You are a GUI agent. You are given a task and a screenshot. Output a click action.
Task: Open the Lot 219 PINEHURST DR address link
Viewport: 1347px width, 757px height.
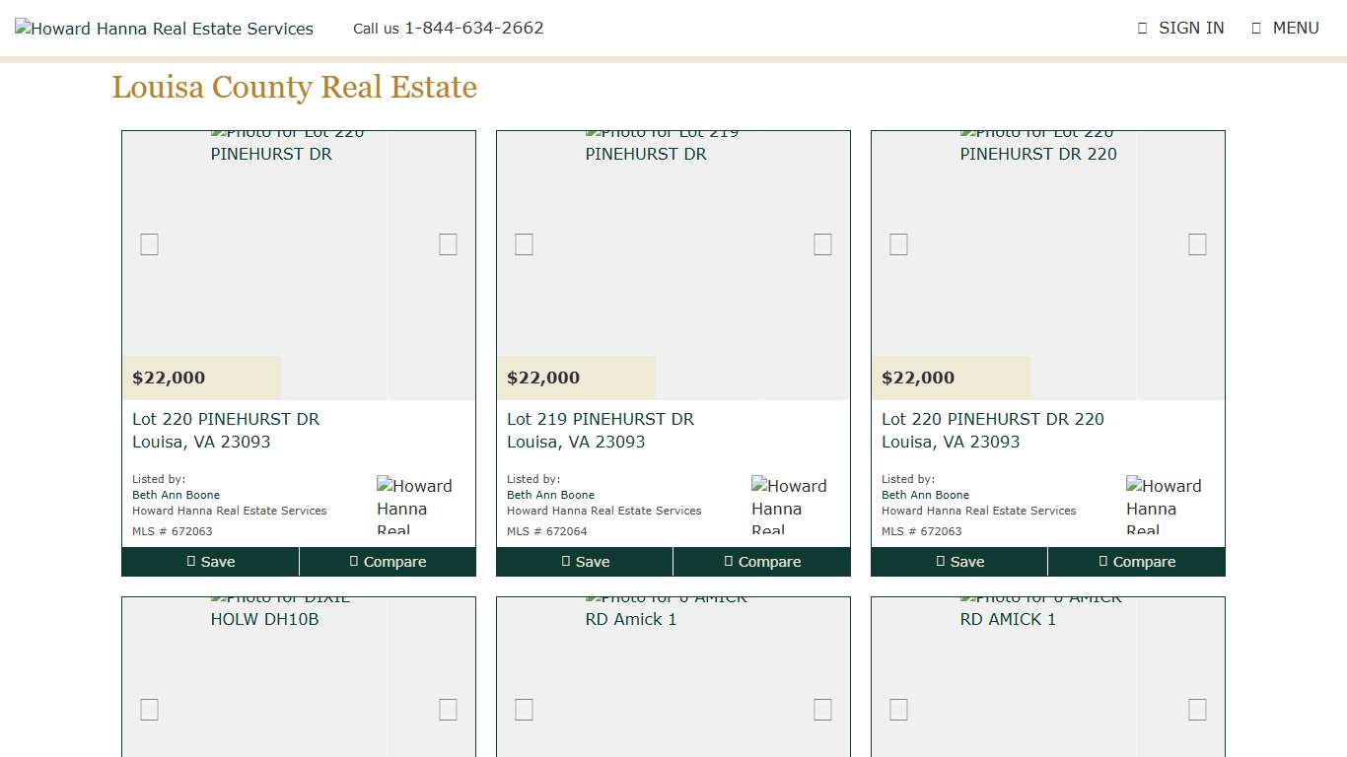(x=600, y=430)
